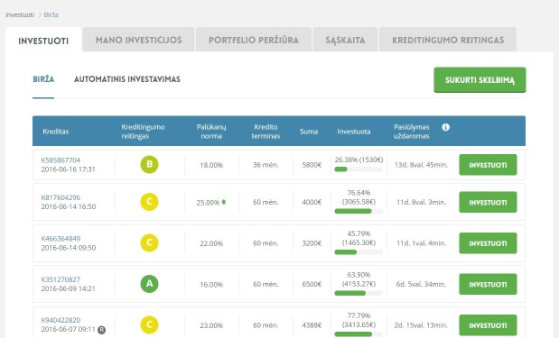
Task: Click the 76.64% funding progress bar
Action: [359, 211]
